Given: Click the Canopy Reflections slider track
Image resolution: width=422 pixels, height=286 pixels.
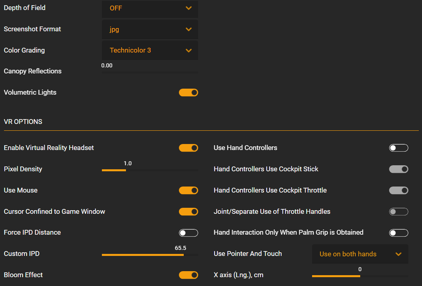Looking at the screenshot, I should [x=150, y=73].
